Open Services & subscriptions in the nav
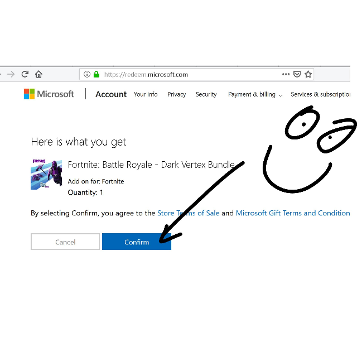 [320, 95]
